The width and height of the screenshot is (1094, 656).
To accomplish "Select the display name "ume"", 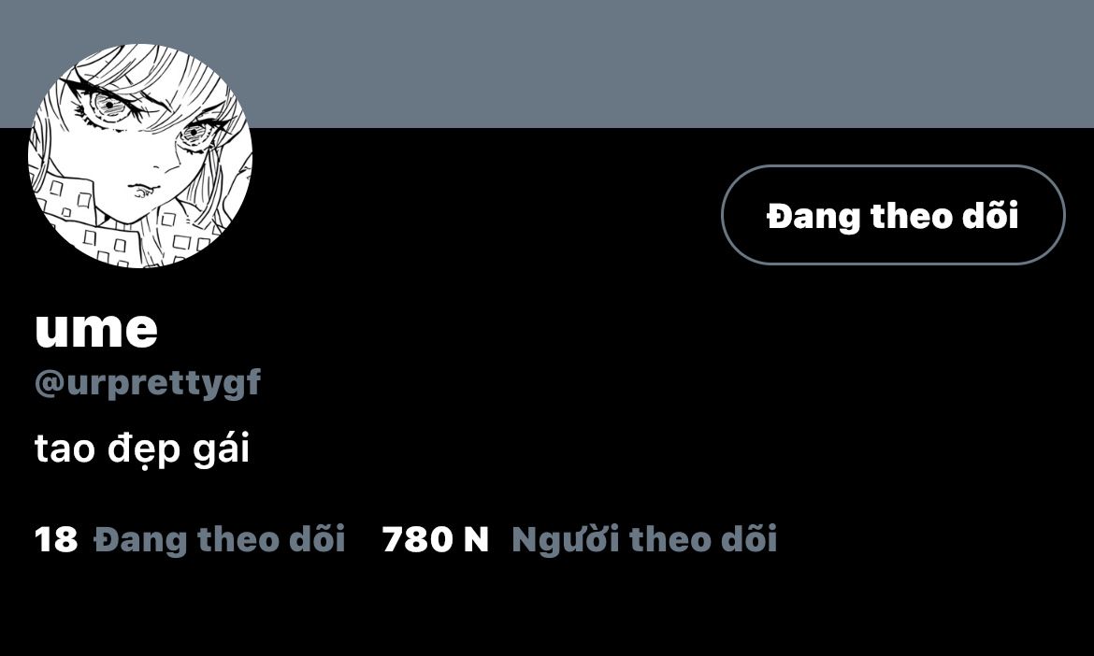I will pos(96,329).
